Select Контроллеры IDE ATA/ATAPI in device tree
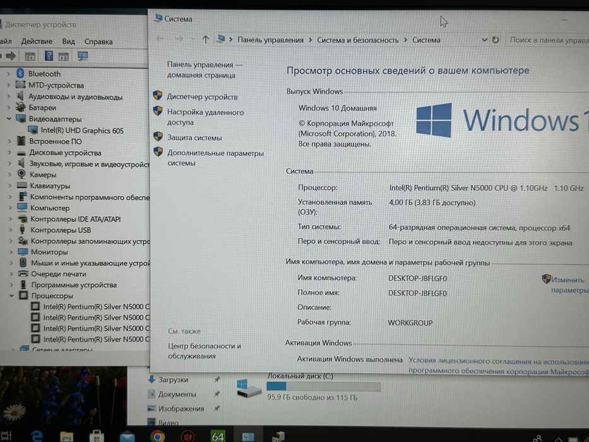 [76, 219]
